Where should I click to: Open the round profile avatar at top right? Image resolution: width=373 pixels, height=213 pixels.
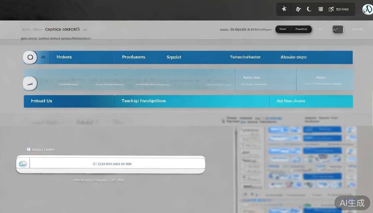click(x=368, y=9)
